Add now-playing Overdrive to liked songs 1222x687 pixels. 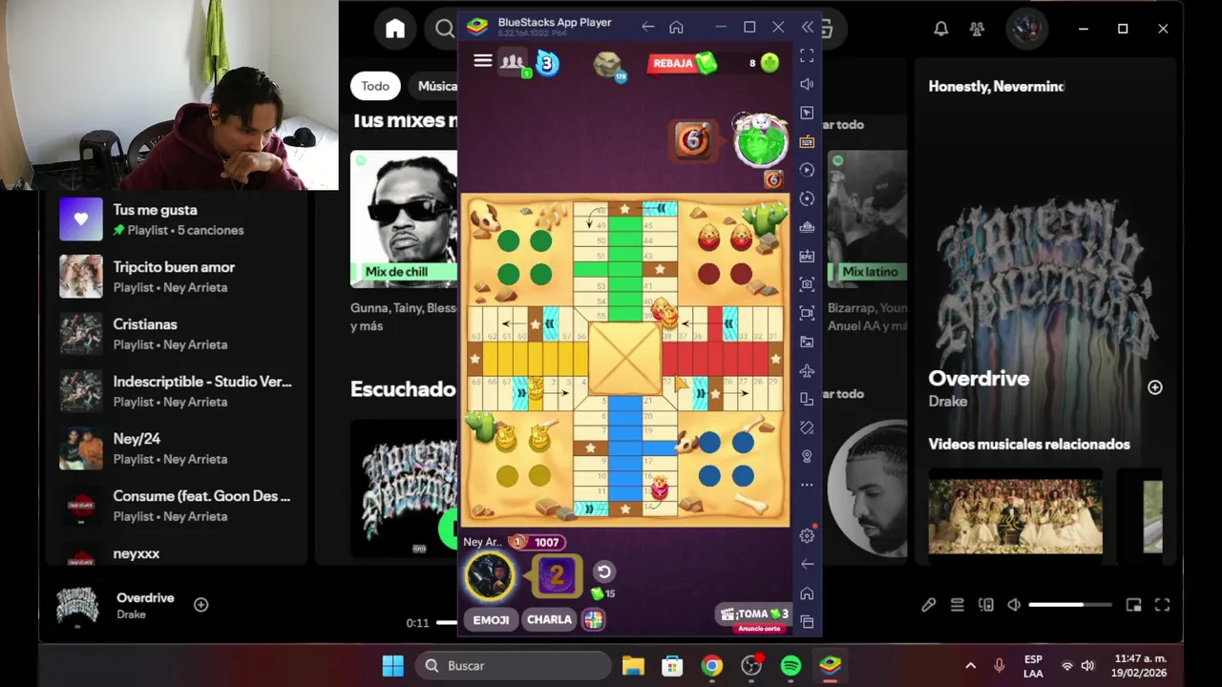[x=200, y=605]
